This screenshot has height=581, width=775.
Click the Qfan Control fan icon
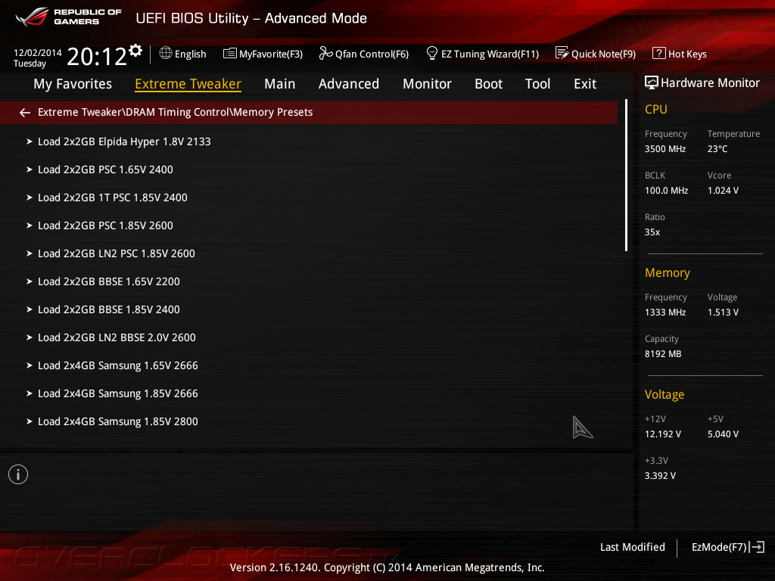click(325, 53)
